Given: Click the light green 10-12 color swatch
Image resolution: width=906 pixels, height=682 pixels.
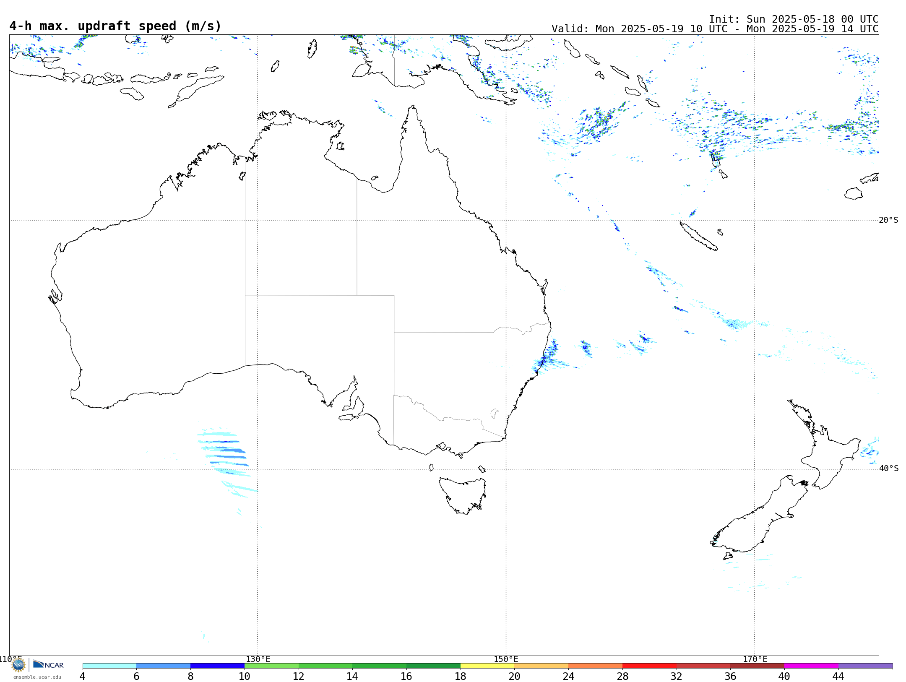Looking at the screenshot, I should point(271,666).
